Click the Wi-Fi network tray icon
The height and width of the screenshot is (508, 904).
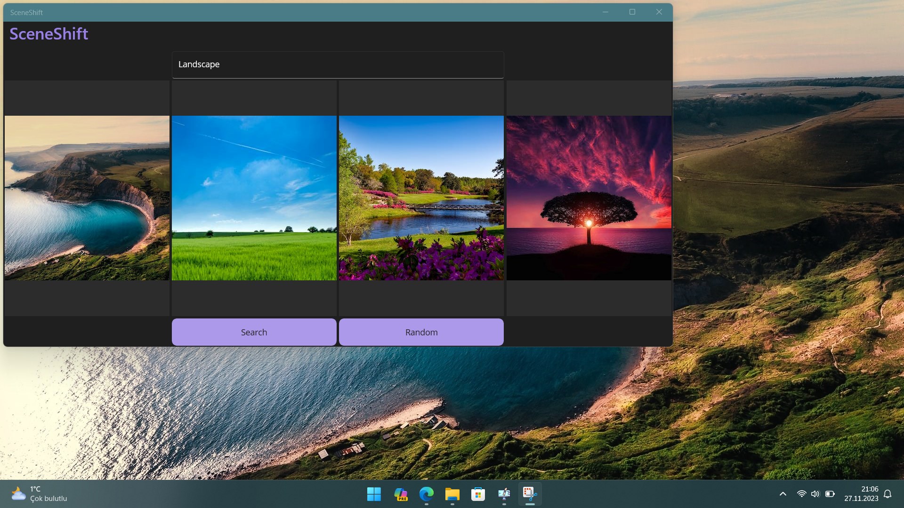pos(801,494)
